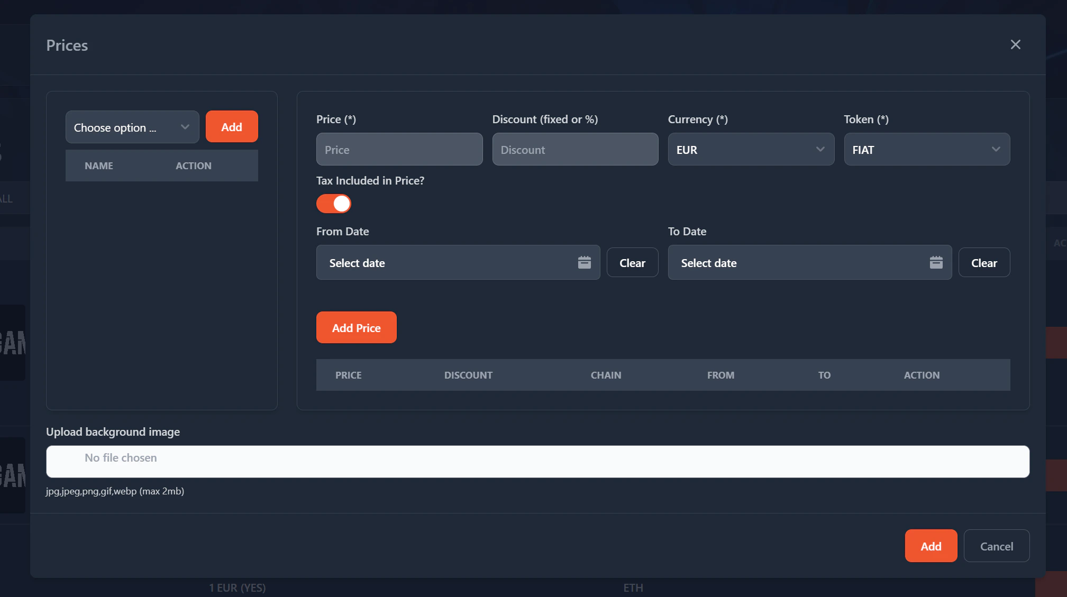Click the toggle knob under Tax Included

point(341,204)
